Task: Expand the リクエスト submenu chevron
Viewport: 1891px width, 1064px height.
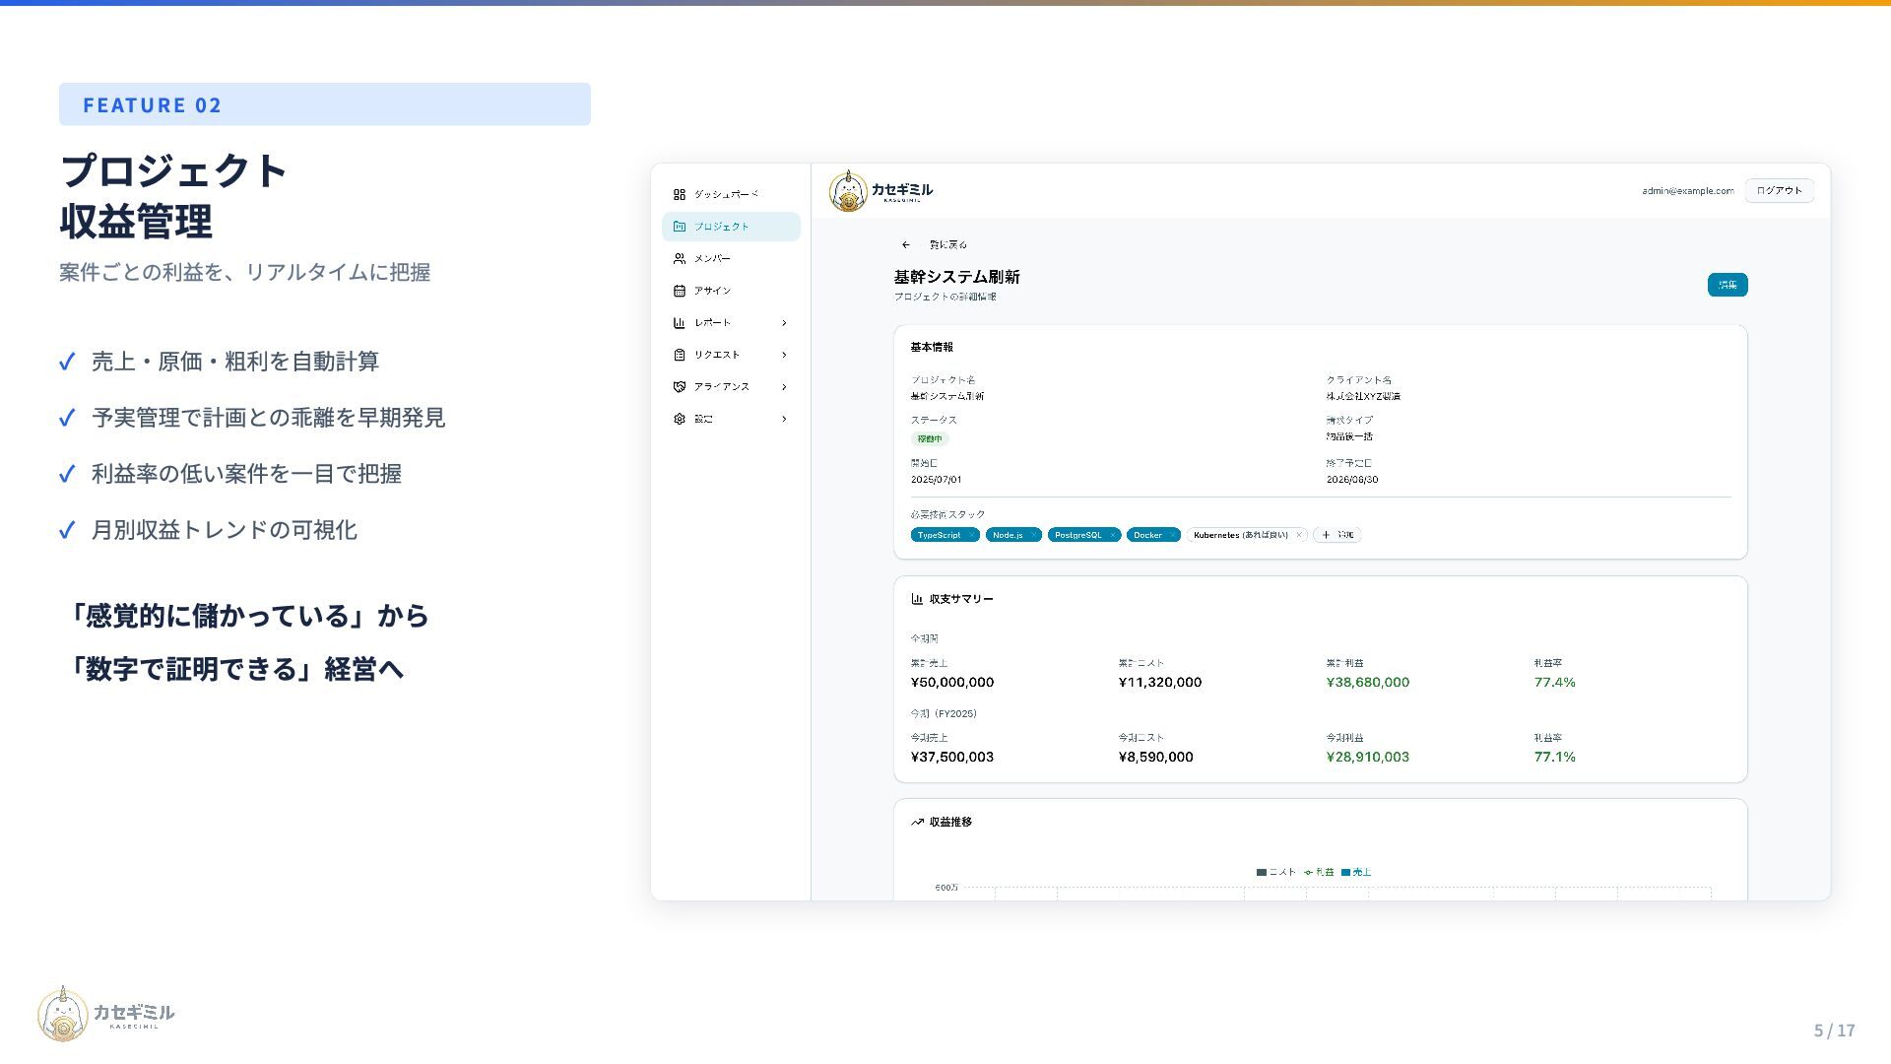Action: [784, 355]
